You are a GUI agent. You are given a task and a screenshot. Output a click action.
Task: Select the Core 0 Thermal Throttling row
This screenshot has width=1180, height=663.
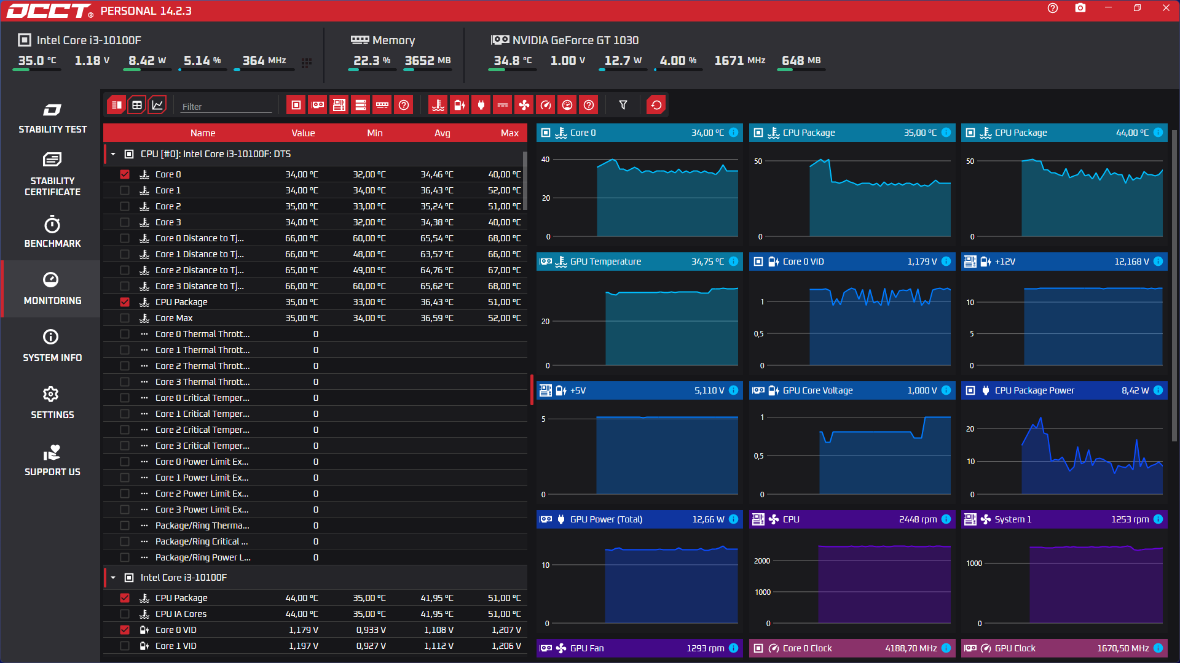point(315,334)
